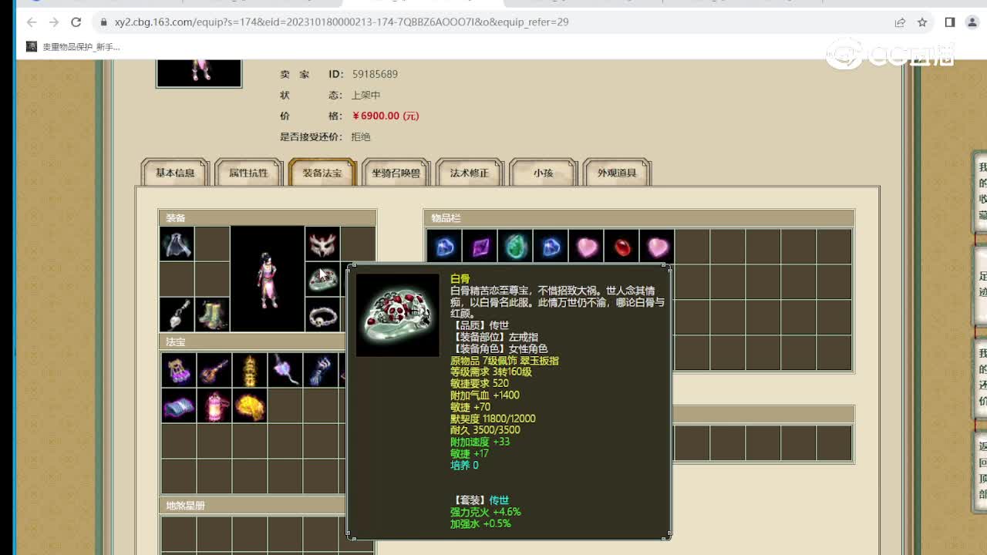Click the golden cloud treasure icon

click(249, 405)
